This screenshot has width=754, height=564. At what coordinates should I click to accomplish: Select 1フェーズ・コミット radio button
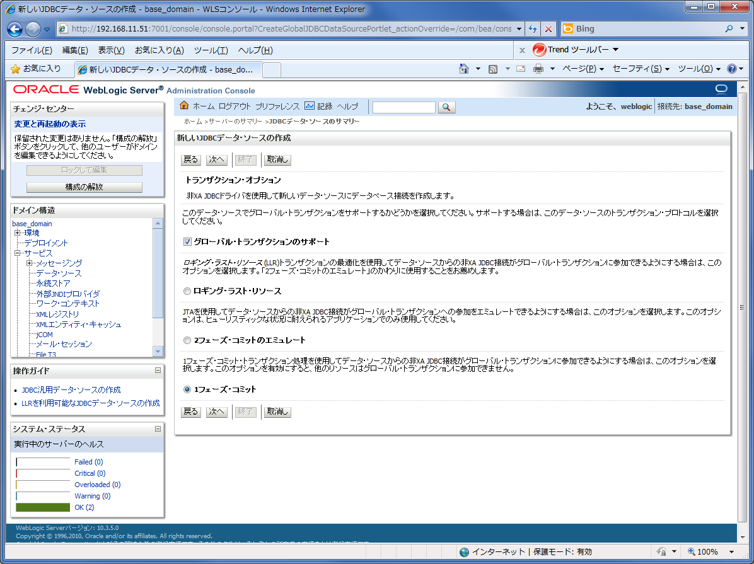(x=187, y=389)
